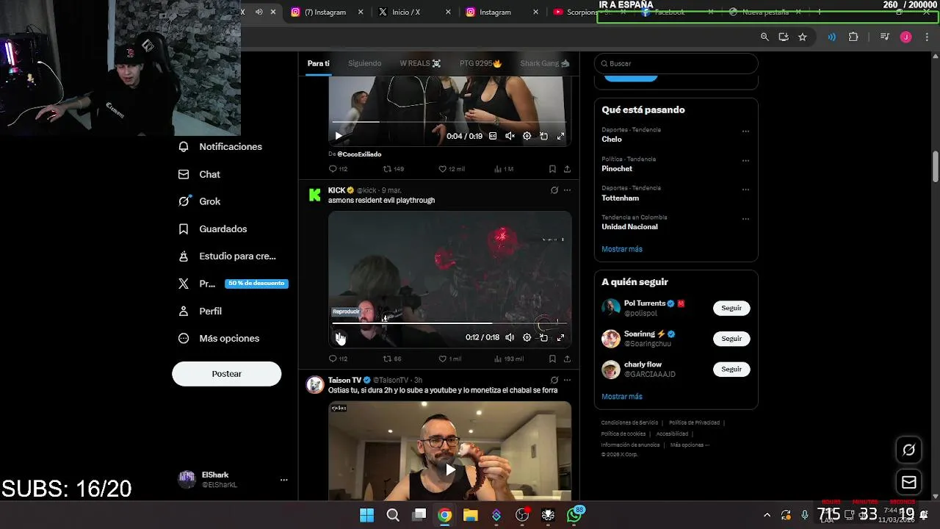The width and height of the screenshot is (940, 529).
Task: Switch to the Shark Gang tab
Action: click(x=544, y=63)
